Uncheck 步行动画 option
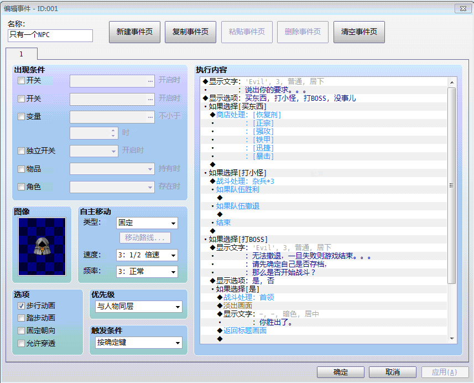This screenshot has height=383, width=474. [x=21, y=306]
